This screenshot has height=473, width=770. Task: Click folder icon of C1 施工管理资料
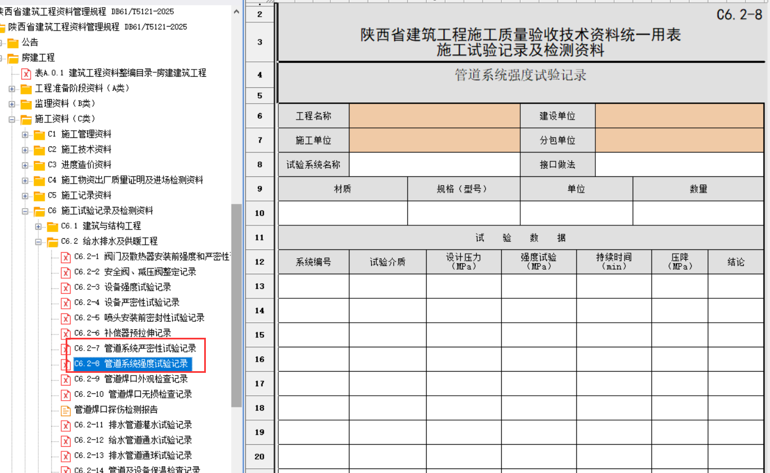tap(40, 134)
